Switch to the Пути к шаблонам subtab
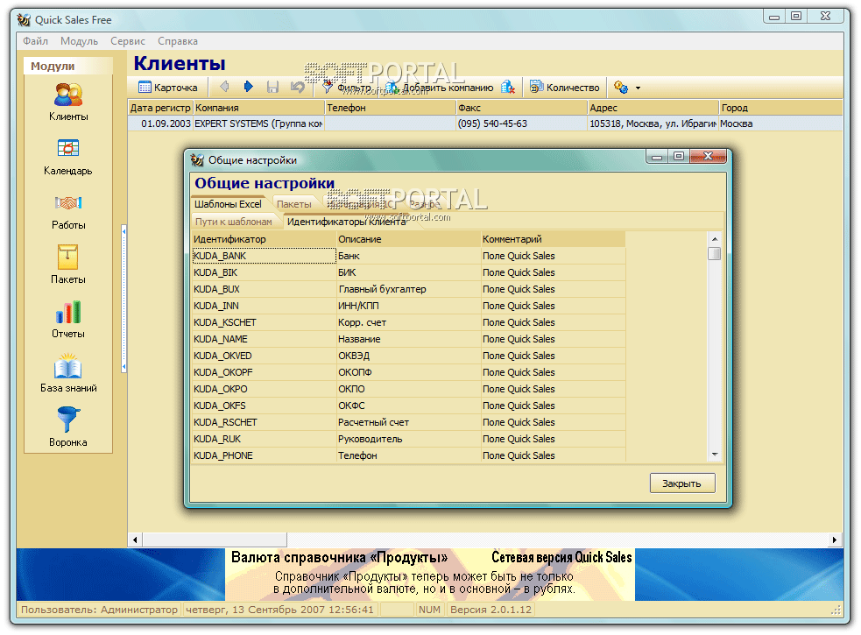The width and height of the screenshot is (861, 635). [233, 222]
